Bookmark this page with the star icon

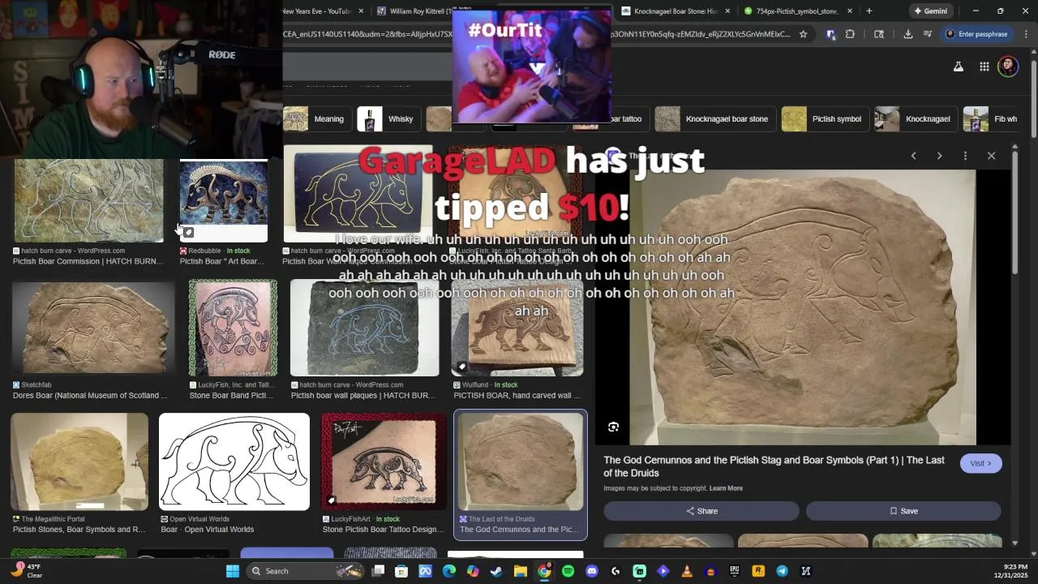[x=803, y=34]
